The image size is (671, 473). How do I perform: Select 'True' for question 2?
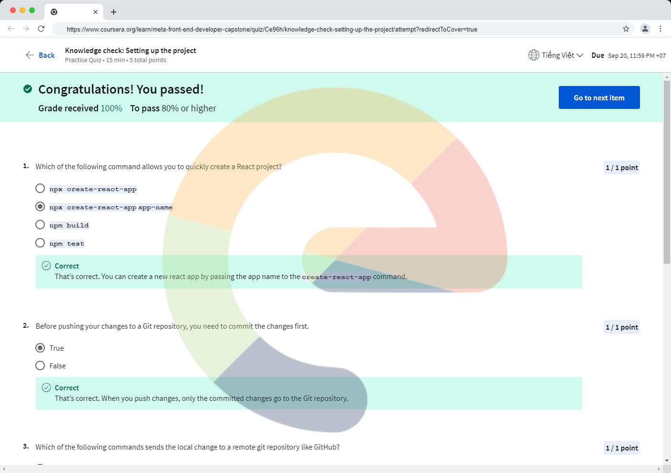(40, 348)
